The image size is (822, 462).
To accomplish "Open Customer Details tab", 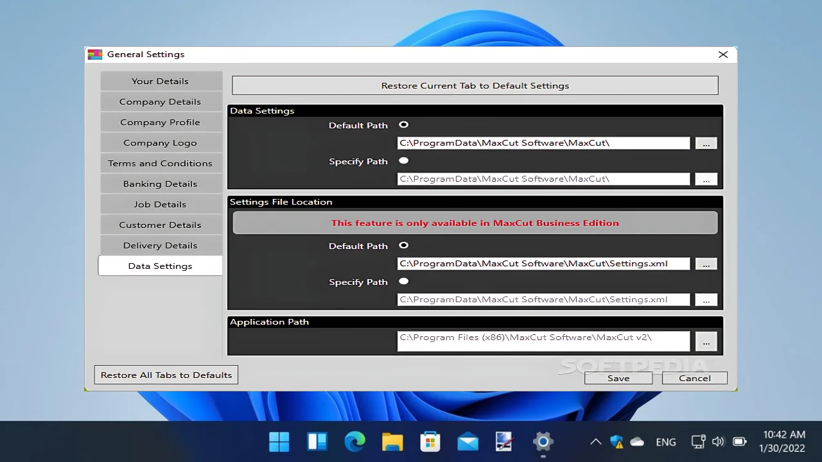I will click(161, 225).
